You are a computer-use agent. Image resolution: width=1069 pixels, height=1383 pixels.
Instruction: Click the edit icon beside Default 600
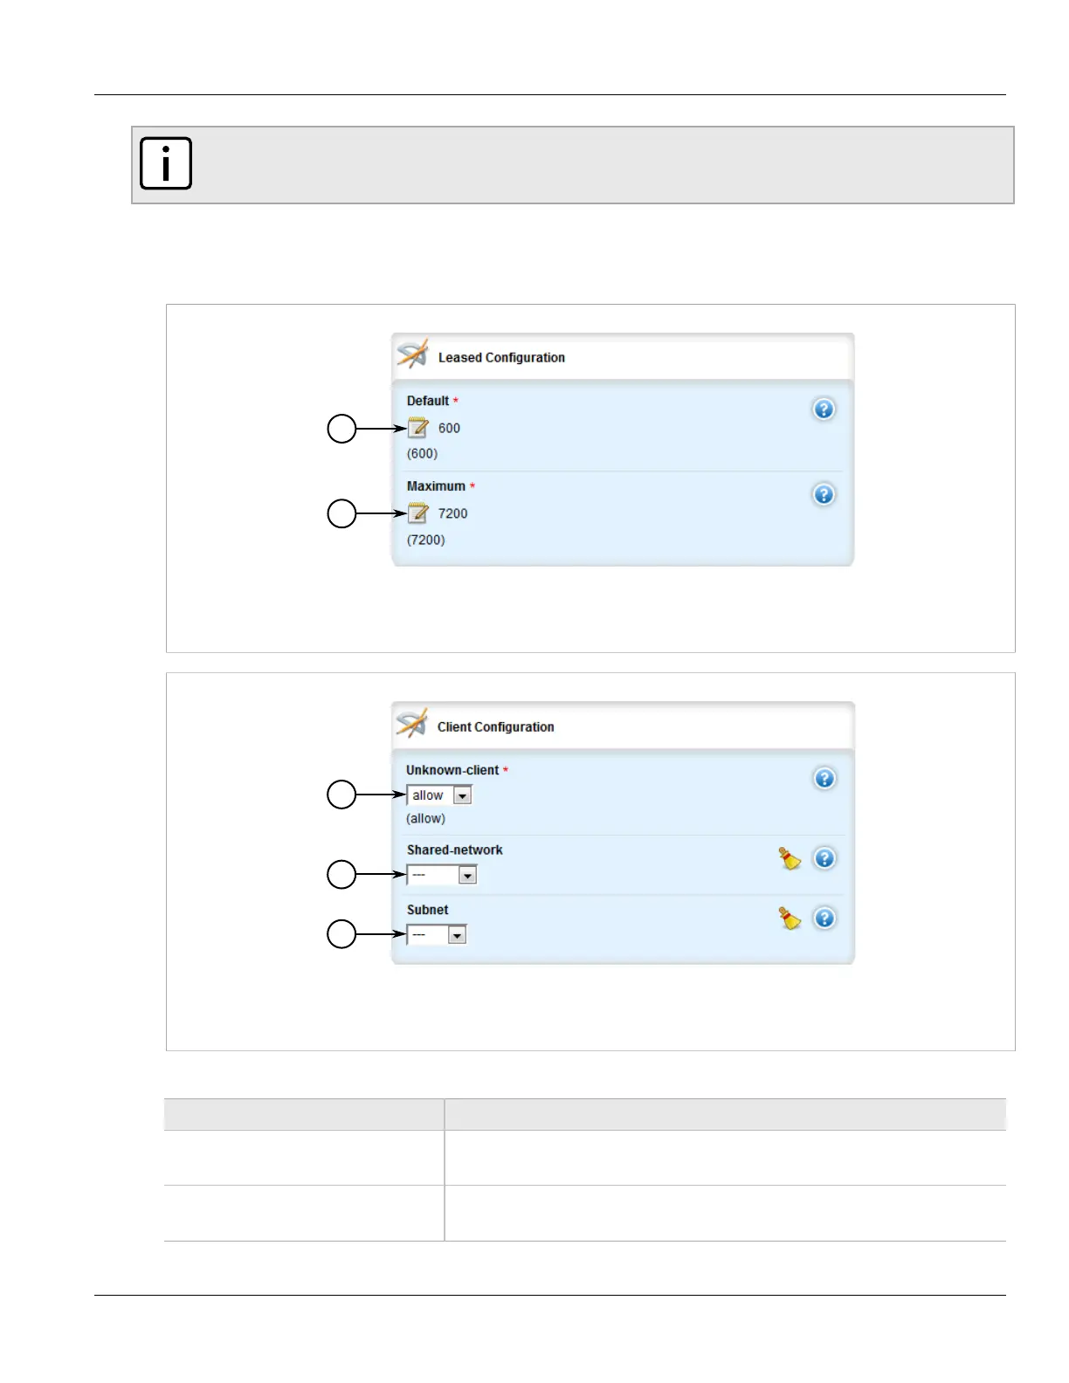tap(418, 428)
